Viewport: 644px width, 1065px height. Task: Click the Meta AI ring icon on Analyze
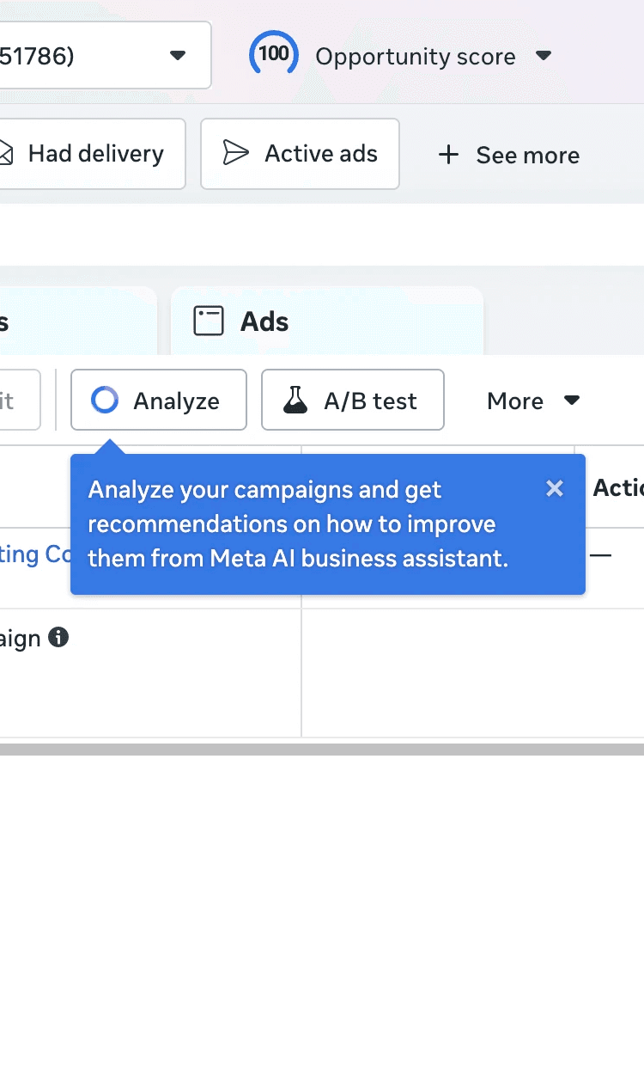tap(105, 400)
